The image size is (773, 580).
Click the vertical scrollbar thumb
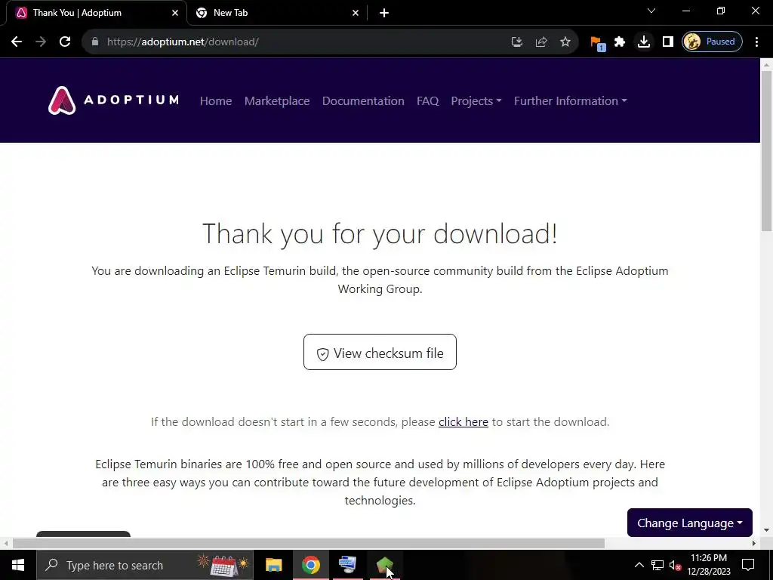click(x=766, y=150)
